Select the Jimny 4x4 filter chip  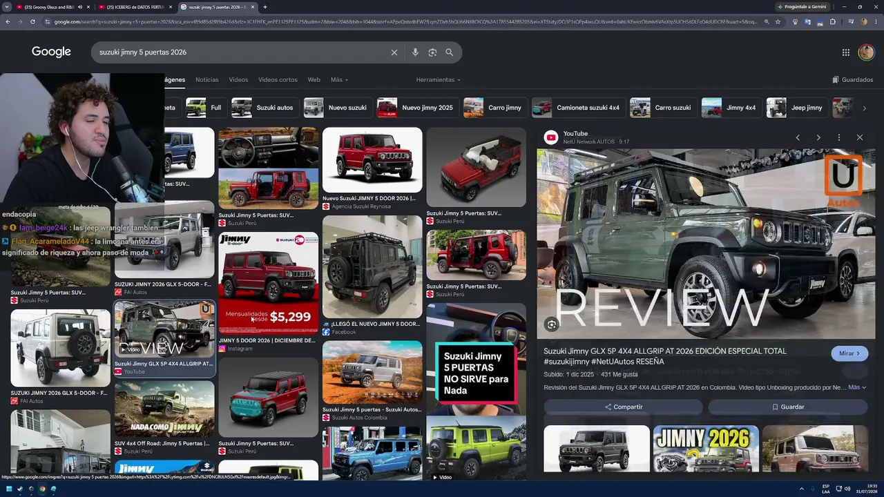[x=731, y=108]
